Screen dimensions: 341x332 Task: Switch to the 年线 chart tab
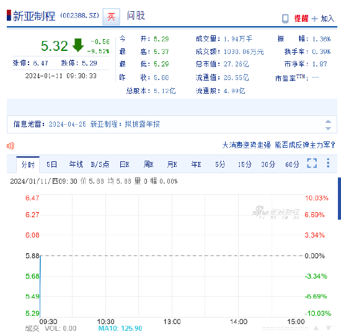[76, 164]
